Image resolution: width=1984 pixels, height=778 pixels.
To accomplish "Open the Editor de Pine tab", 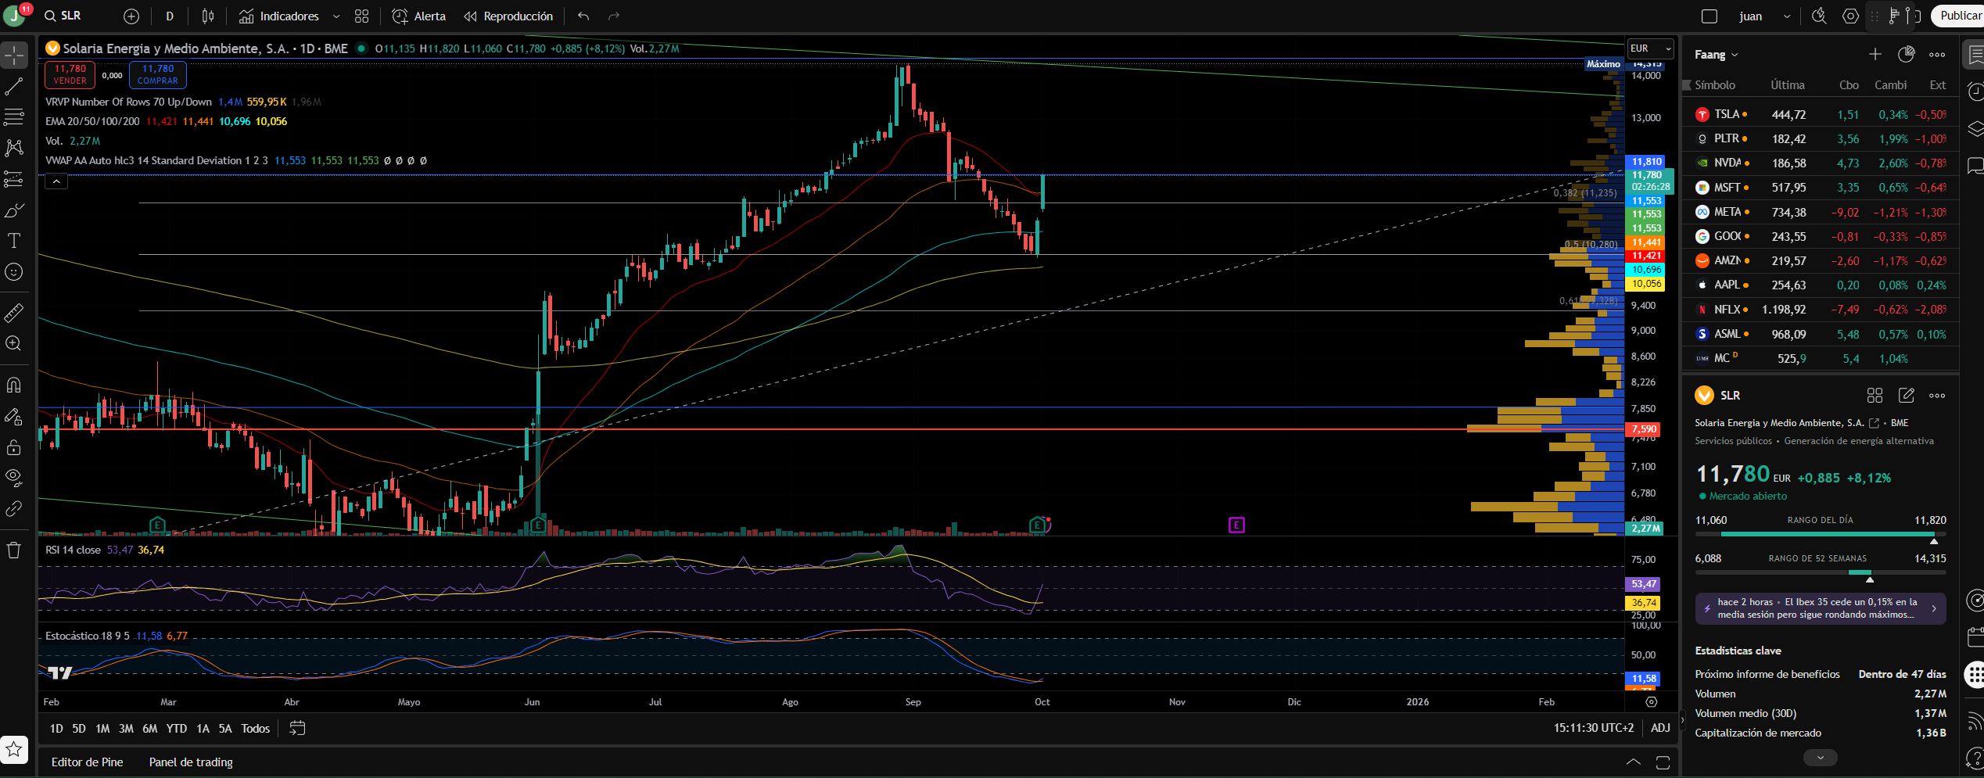I will point(87,762).
